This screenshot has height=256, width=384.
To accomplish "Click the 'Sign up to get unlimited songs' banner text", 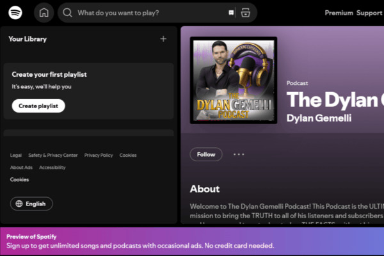I will pos(140,246).
